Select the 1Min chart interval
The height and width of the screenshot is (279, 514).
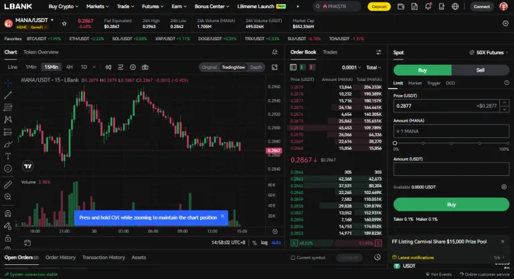coord(31,67)
